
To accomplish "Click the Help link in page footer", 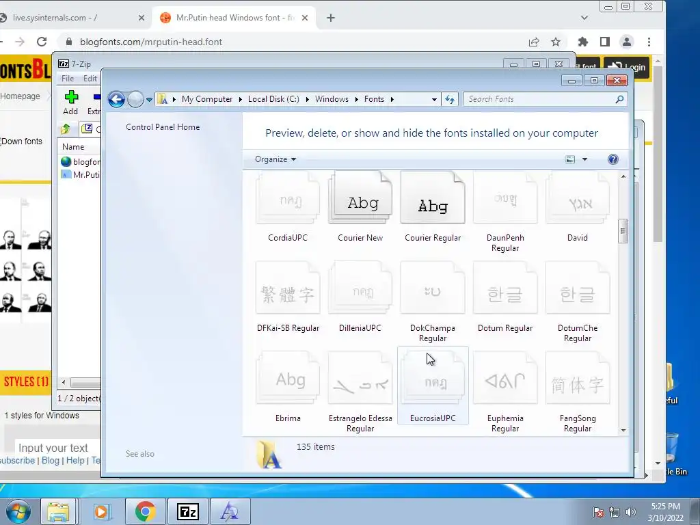I will click(75, 461).
